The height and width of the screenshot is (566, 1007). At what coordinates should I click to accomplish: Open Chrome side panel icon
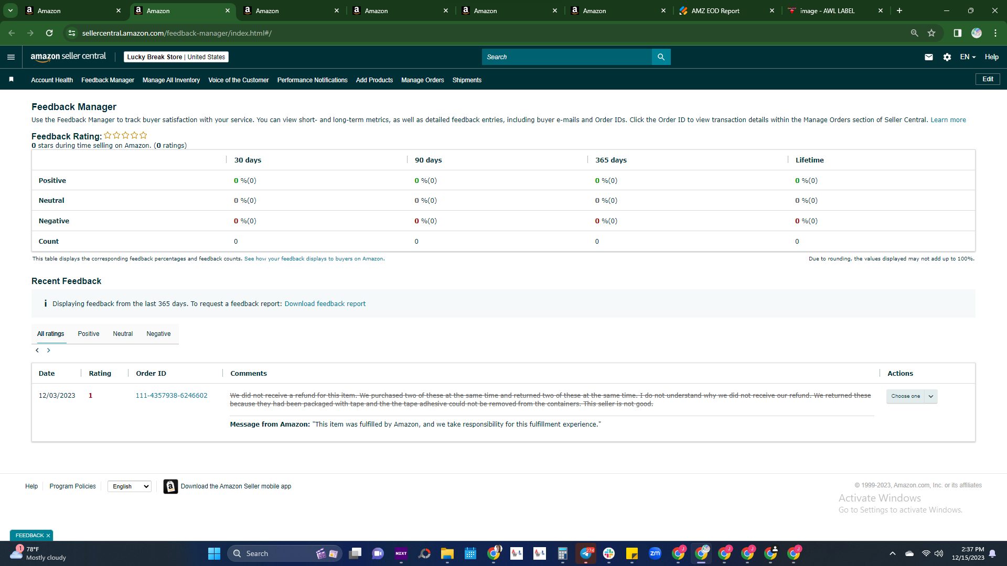(x=957, y=33)
